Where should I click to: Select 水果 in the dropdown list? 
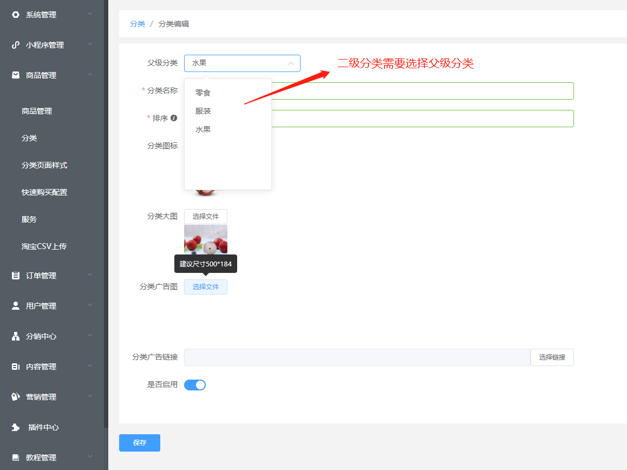click(x=228, y=129)
